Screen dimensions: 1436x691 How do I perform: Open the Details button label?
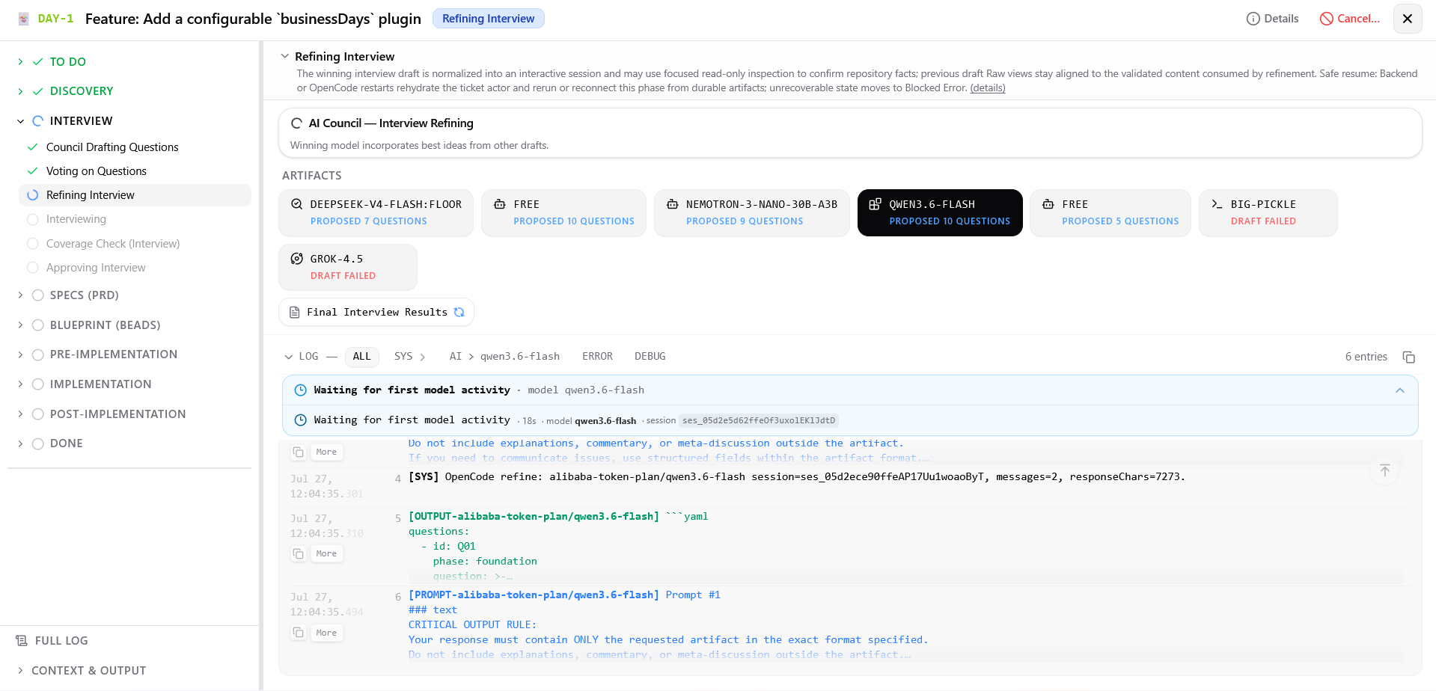point(1281,19)
